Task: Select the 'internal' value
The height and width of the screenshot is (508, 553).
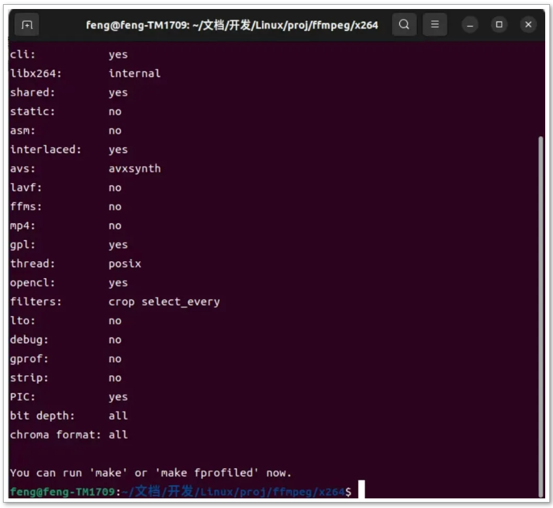Action: (x=134, y=73)
